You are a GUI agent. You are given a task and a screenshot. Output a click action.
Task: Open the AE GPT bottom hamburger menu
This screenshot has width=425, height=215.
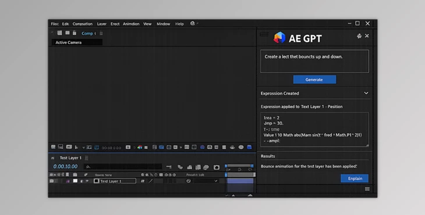pos(367,189)
